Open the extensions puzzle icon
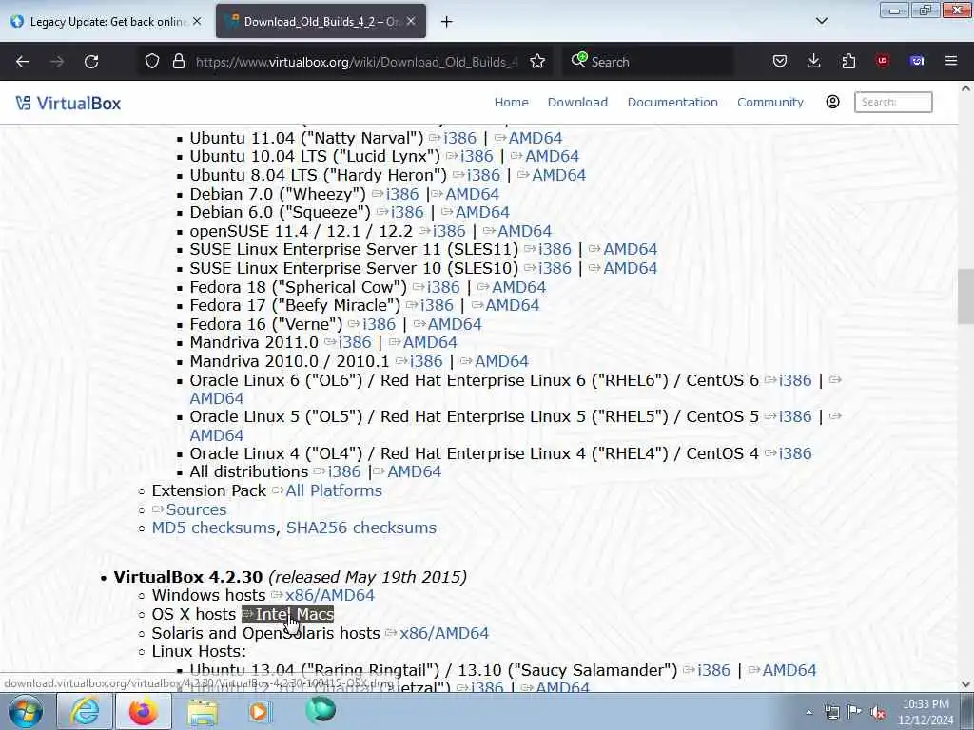This screenshot has height=730, width=974. (x=848, y=62)
